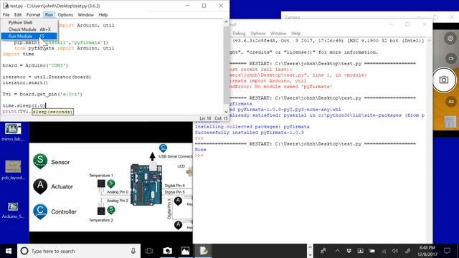Viewport: 459px width, 258px height.
Task: Click Cortana search box
Action: click(79, 251)
